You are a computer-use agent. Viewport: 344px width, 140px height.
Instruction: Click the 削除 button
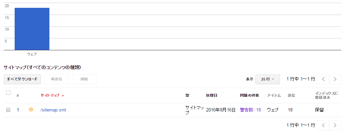tap(84, 79)
